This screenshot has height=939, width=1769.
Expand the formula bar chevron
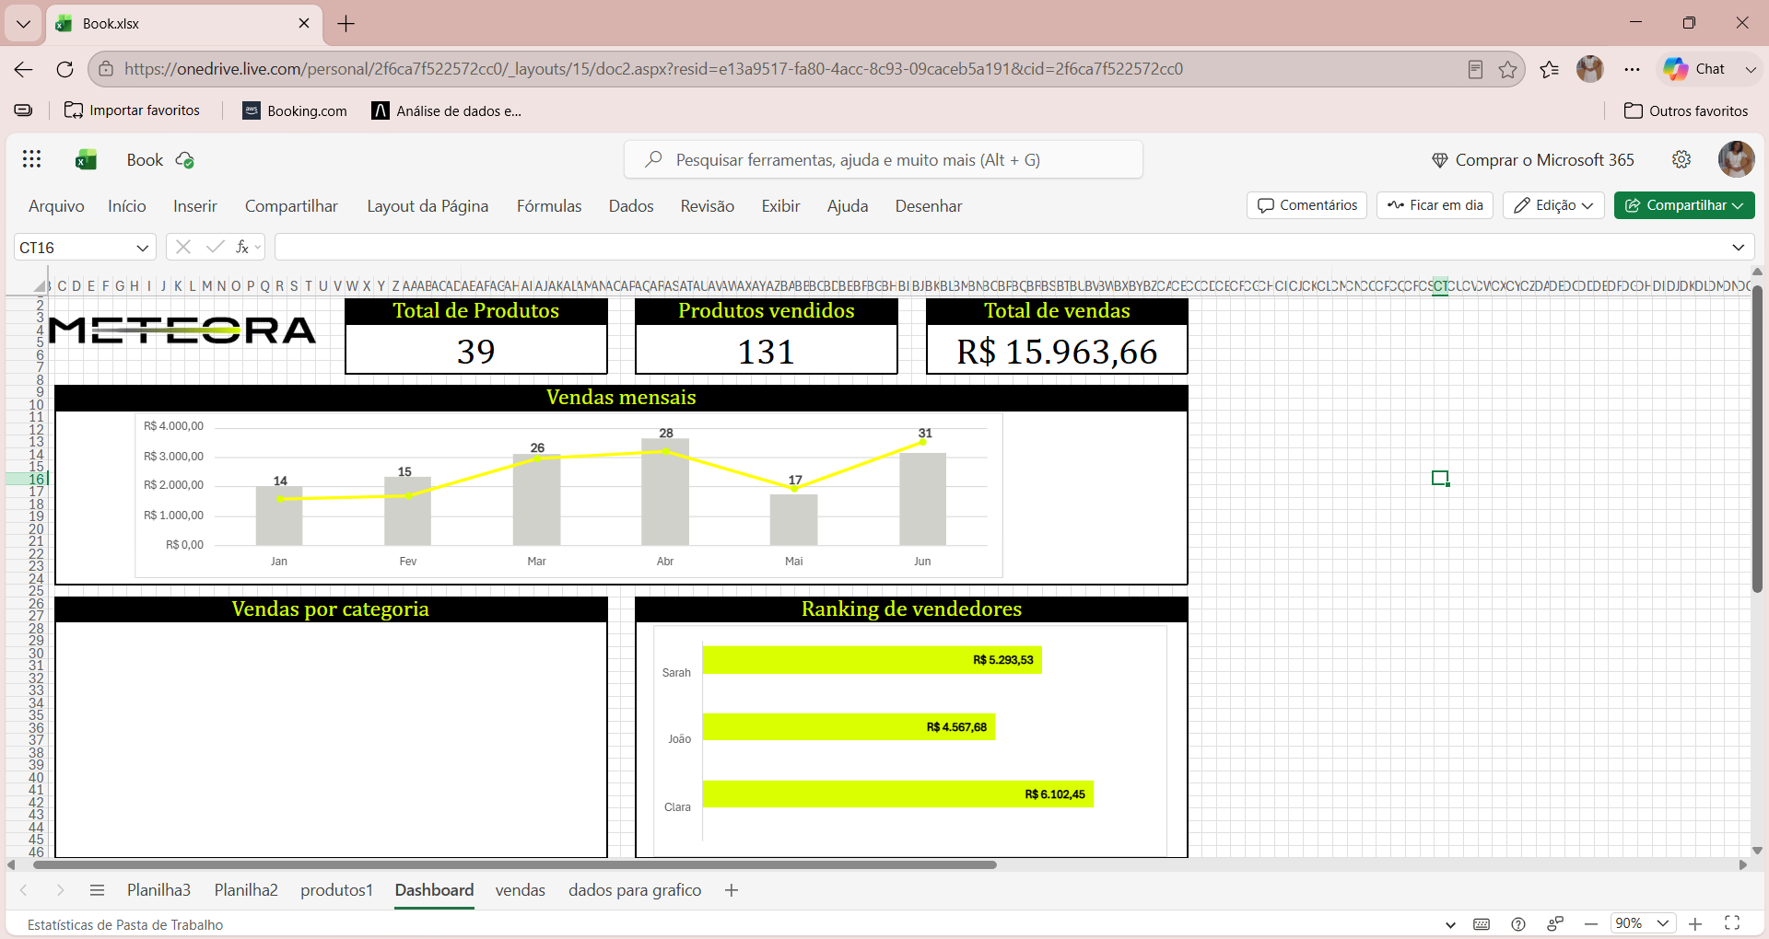click(x=1738, y=247)
